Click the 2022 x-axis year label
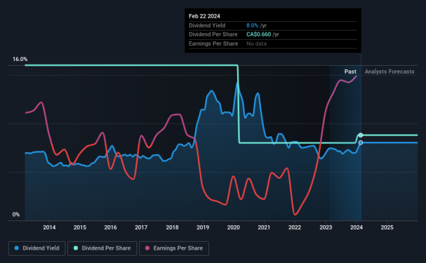Viewport: 426px width, 263px height. coord(295,227)
